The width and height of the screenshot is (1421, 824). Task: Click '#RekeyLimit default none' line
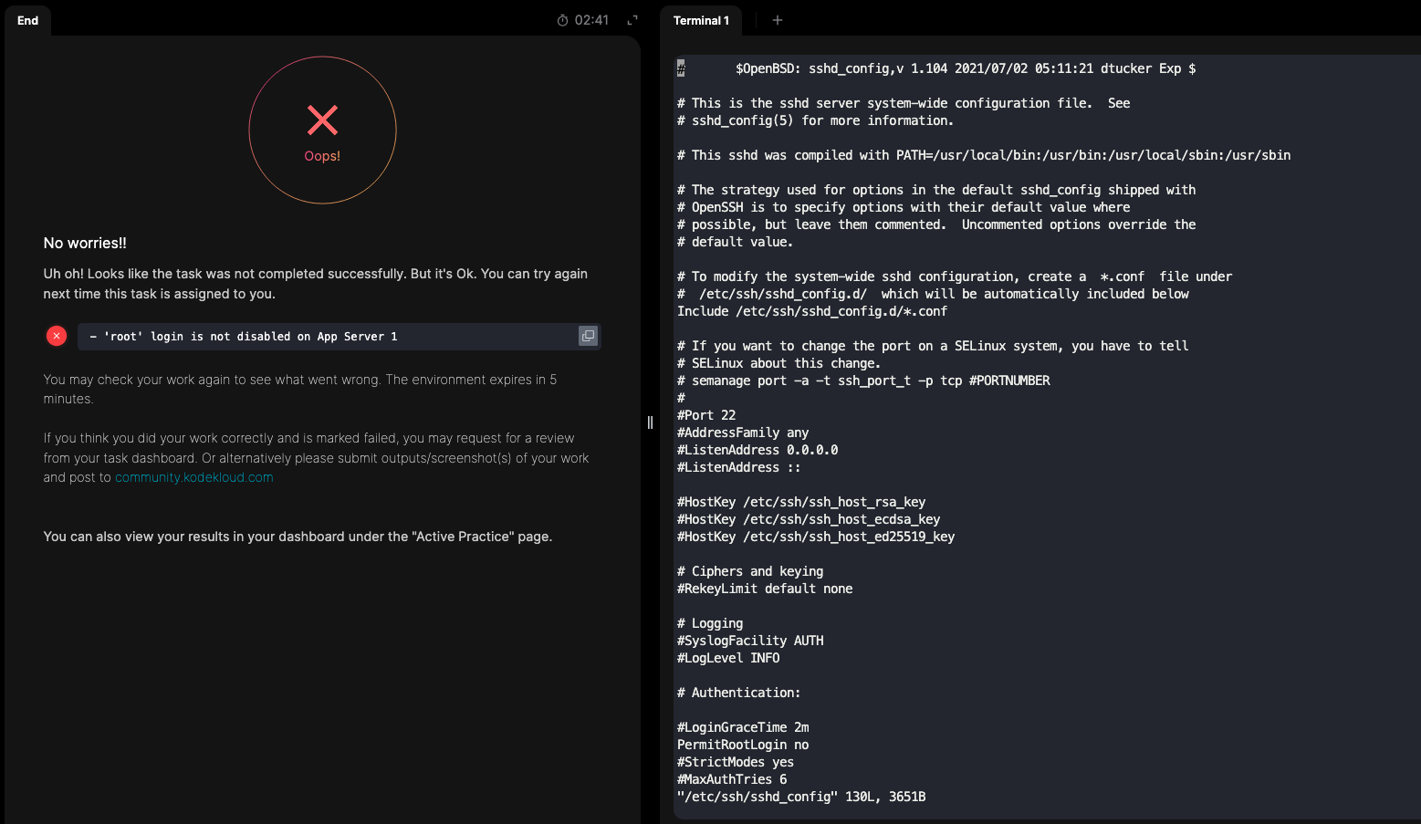(765, 589)
